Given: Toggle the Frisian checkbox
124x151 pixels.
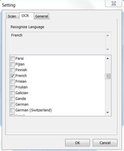Looking at the screenshot, I should 13,82.
